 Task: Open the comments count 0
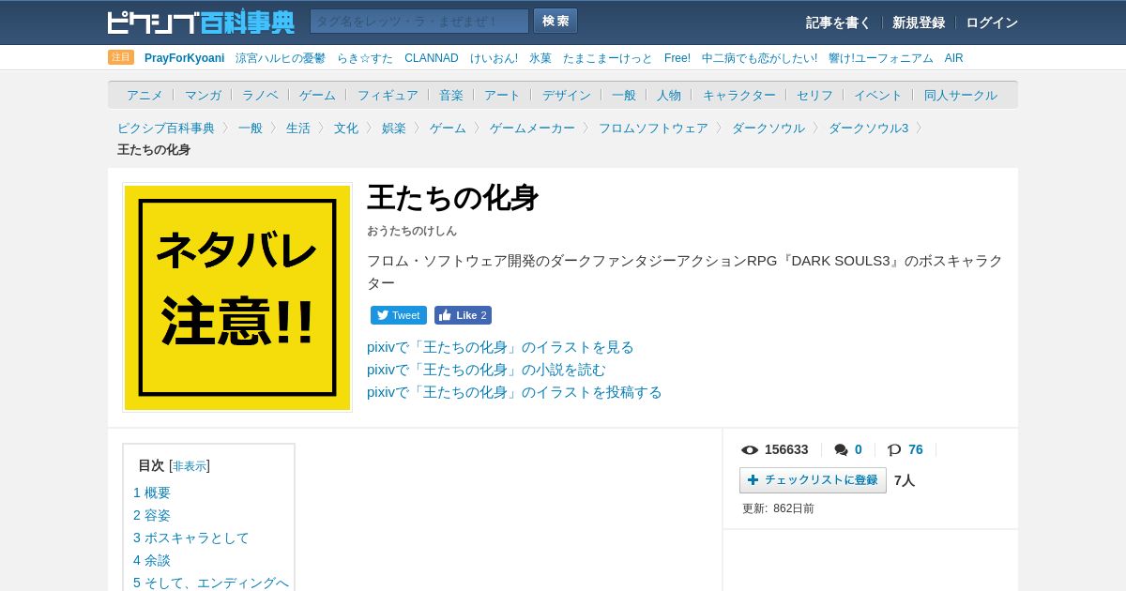858,449
